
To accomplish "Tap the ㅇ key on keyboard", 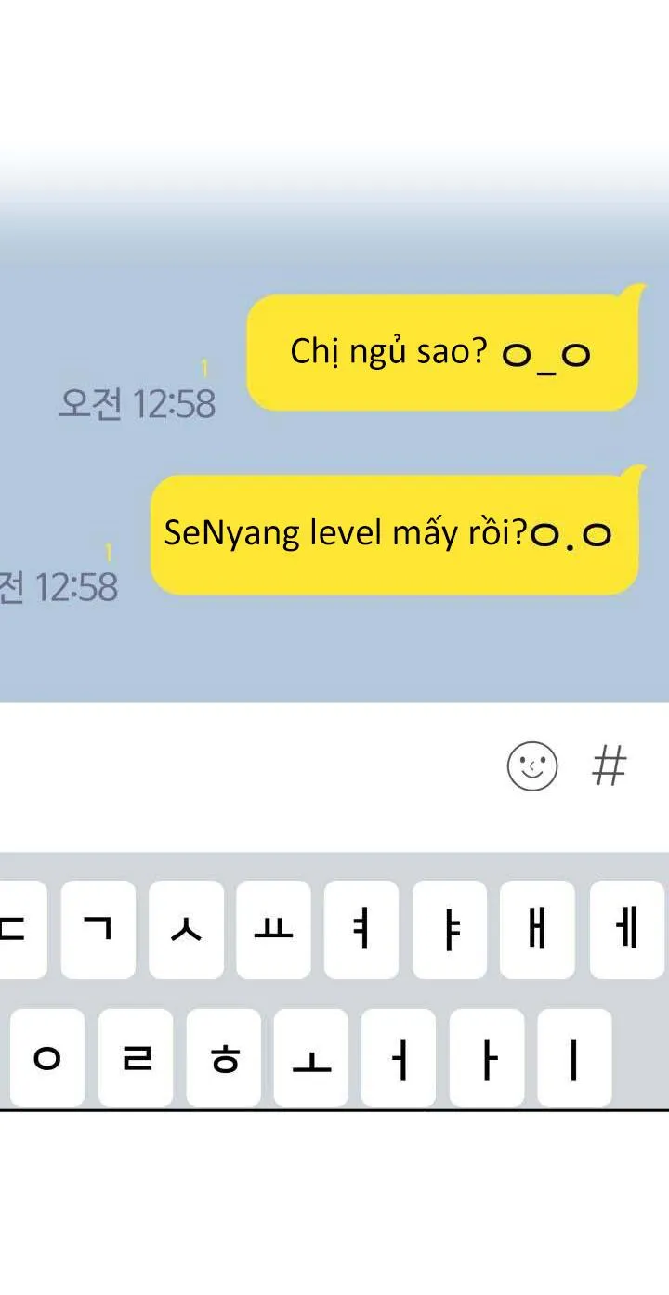I will pyautogui.click(x=47, y=1058).
